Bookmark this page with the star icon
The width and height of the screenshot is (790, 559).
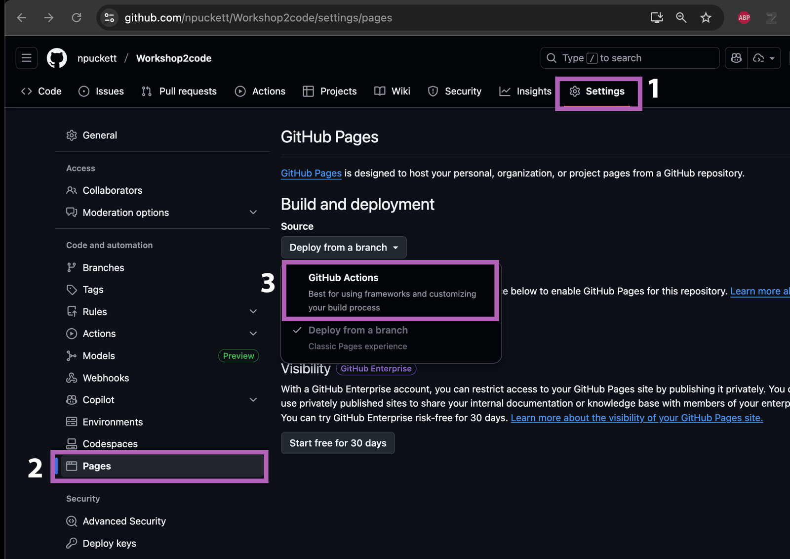coord(706,18)
